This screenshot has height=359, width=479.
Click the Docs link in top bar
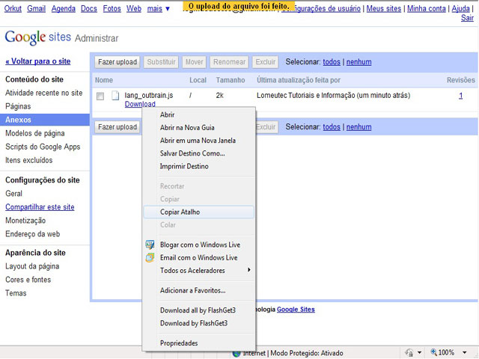(x=89, y=8)
